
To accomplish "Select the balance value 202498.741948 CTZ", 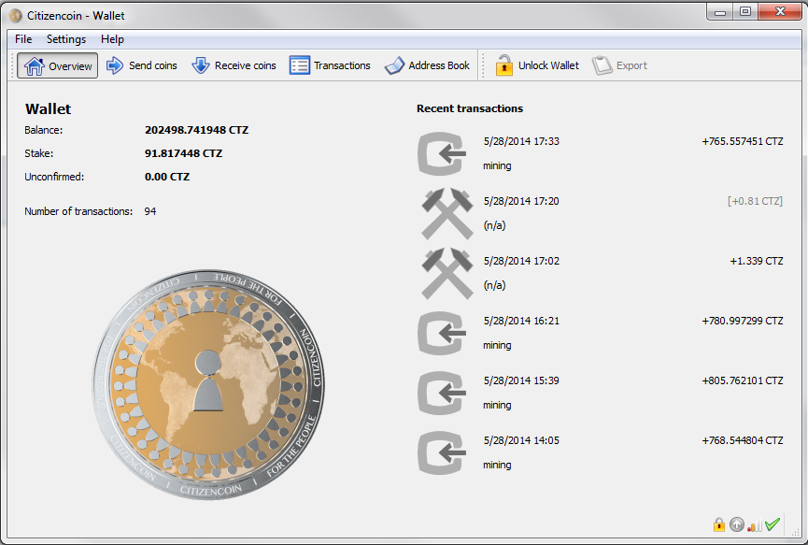I will 196,130.
